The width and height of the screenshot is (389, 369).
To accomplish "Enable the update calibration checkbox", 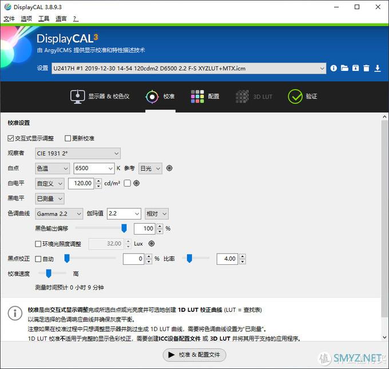I will pos(68,138).
